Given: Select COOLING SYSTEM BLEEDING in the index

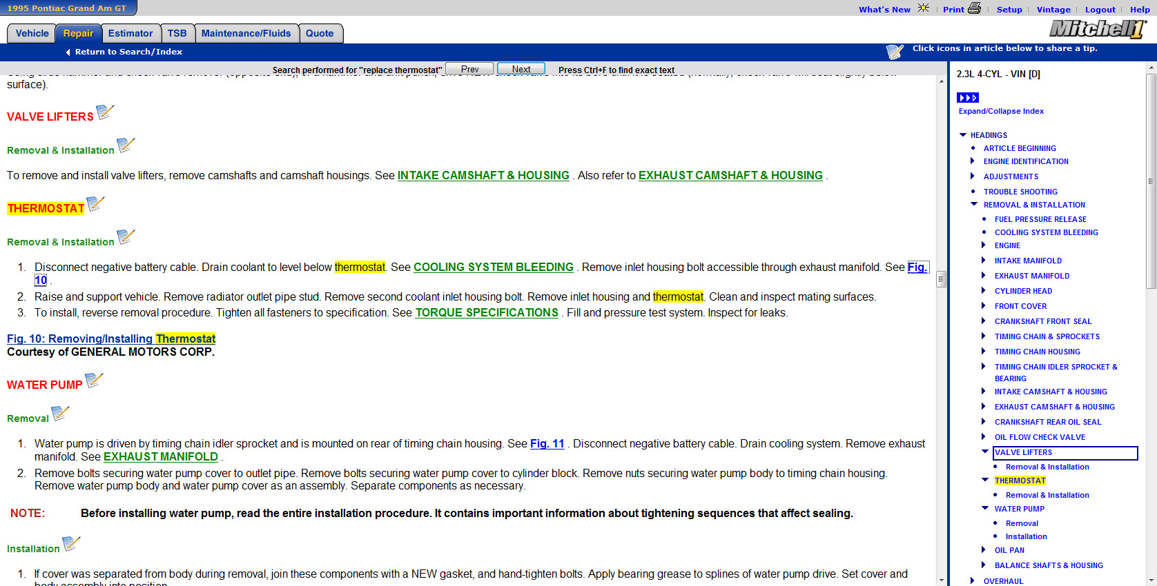Looking at the screenshot, I should pyautogui.click(x=1047, y=232).
